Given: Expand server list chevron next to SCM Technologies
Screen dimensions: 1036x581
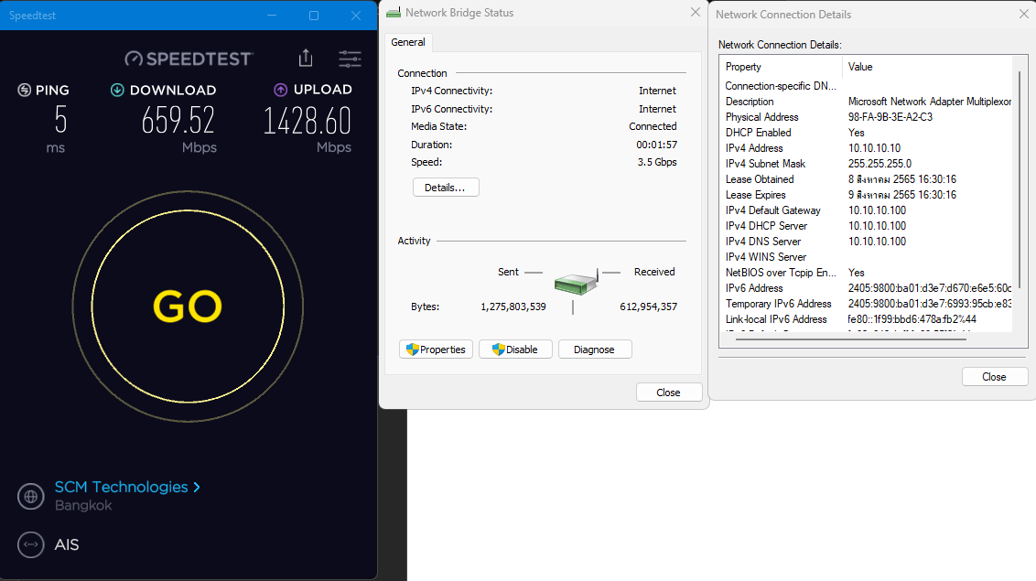Looking at the screenshot, I should (x=196, y=488).
